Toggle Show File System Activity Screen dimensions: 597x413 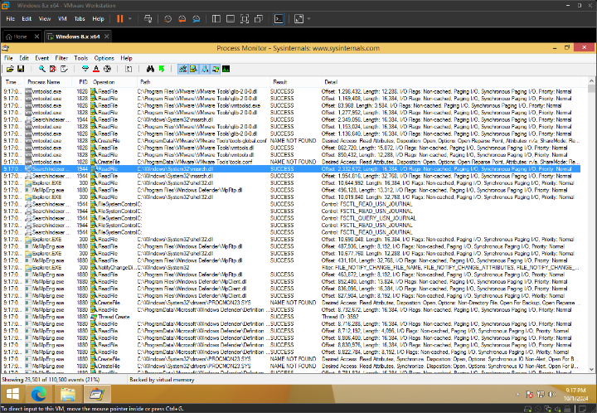[x=194, y=69]
